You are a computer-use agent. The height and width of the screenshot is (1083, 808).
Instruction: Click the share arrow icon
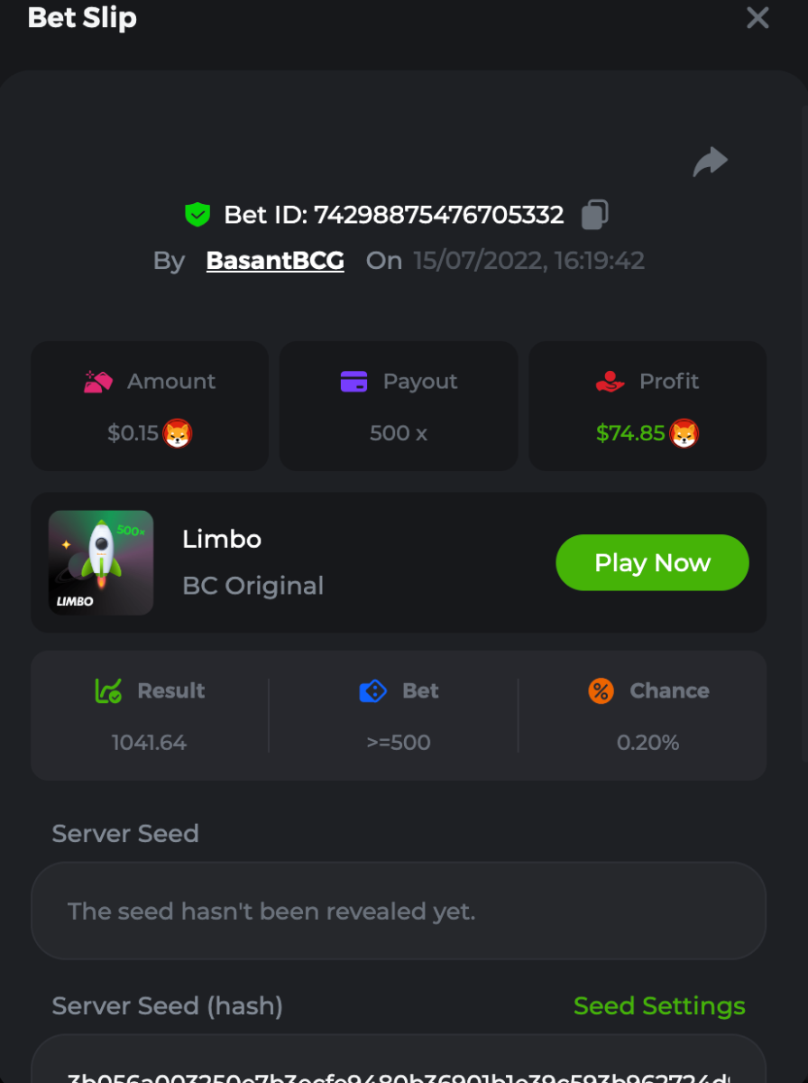tap(711, 162)
